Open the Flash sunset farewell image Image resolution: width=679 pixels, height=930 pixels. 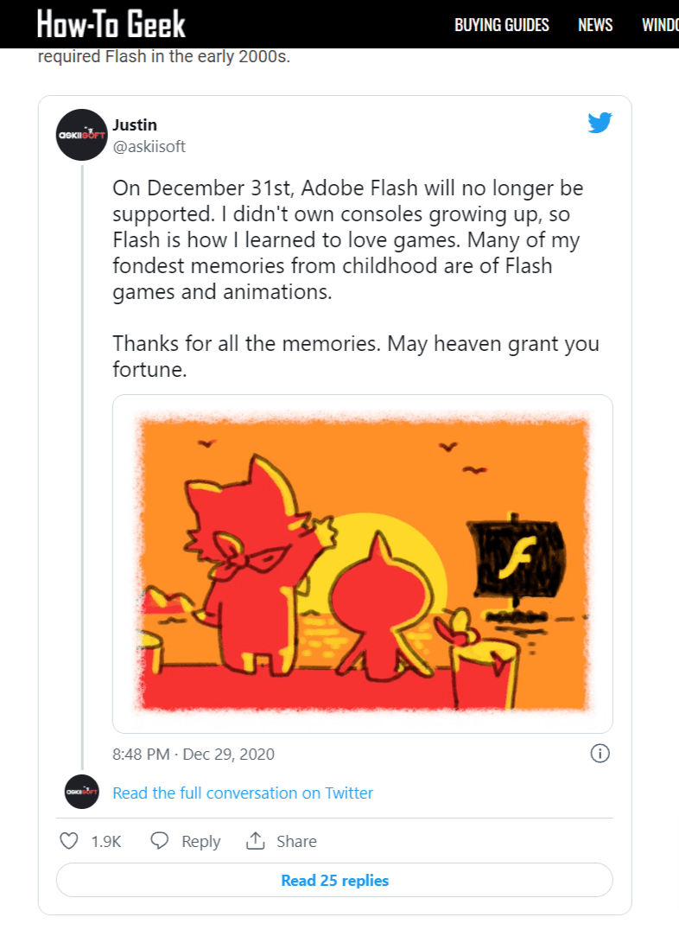point(362,564)
